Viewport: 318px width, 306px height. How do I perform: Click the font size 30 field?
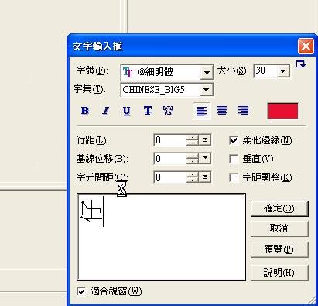265,70
